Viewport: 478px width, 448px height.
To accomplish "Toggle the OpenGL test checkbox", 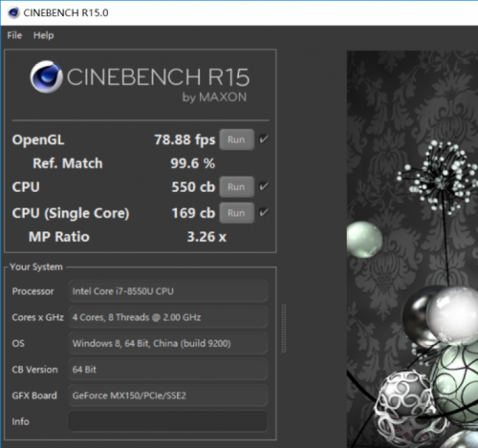I will point(264,139).
